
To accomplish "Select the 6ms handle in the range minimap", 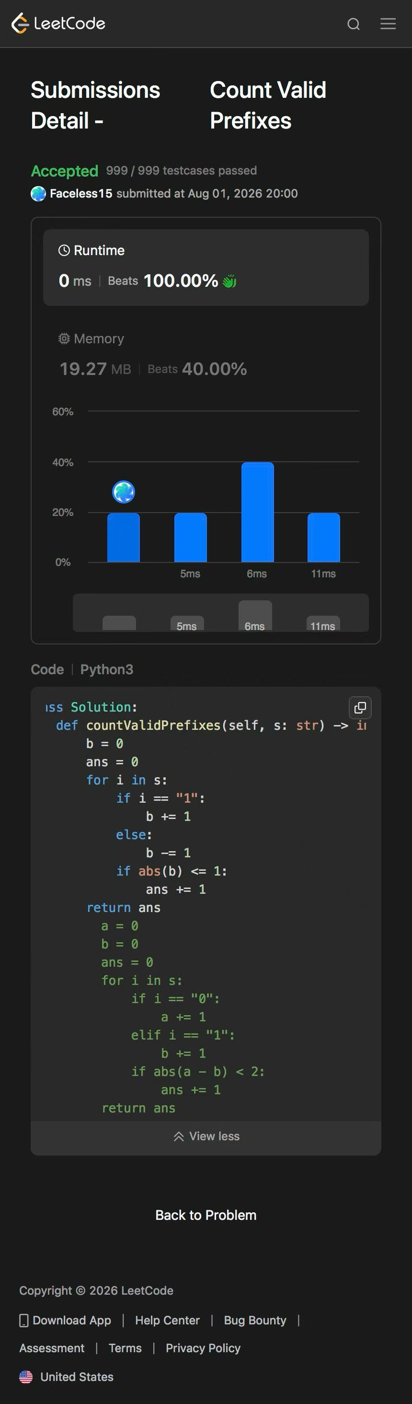I will [x=255, y=616].
